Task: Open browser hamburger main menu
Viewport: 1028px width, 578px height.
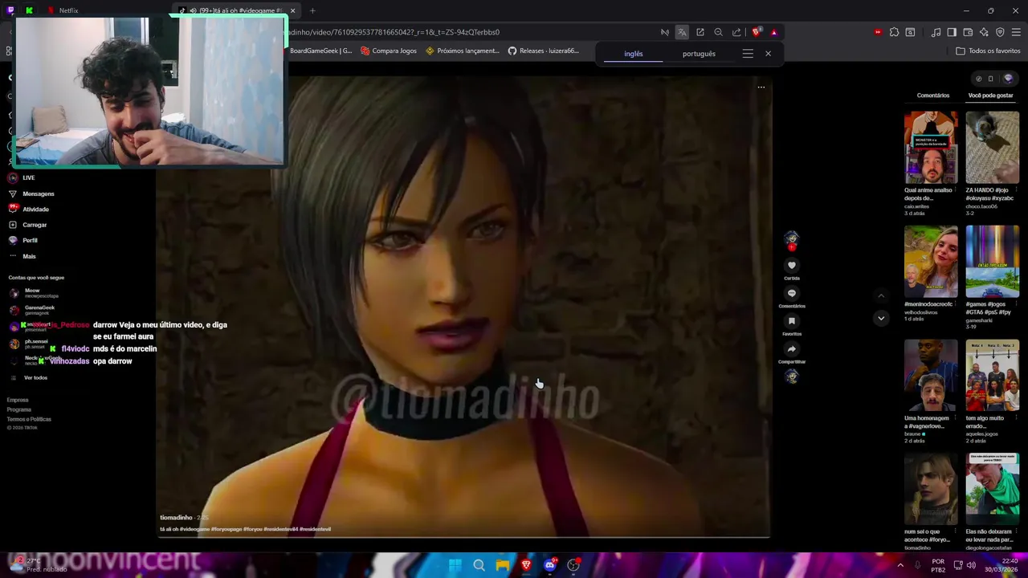Action: tap(1016, 32)
